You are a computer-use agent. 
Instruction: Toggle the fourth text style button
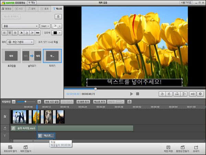coord(37,33)
